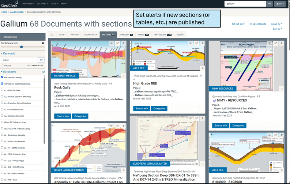Expand the Sort by dropdown
Screen dimensions: 290x184
[277, 29]
